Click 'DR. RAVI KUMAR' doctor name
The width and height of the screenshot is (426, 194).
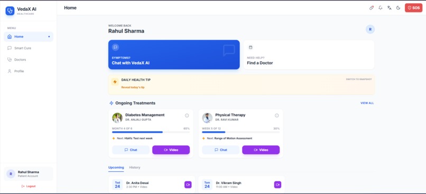pyautogui.click(x=227, y=120)
